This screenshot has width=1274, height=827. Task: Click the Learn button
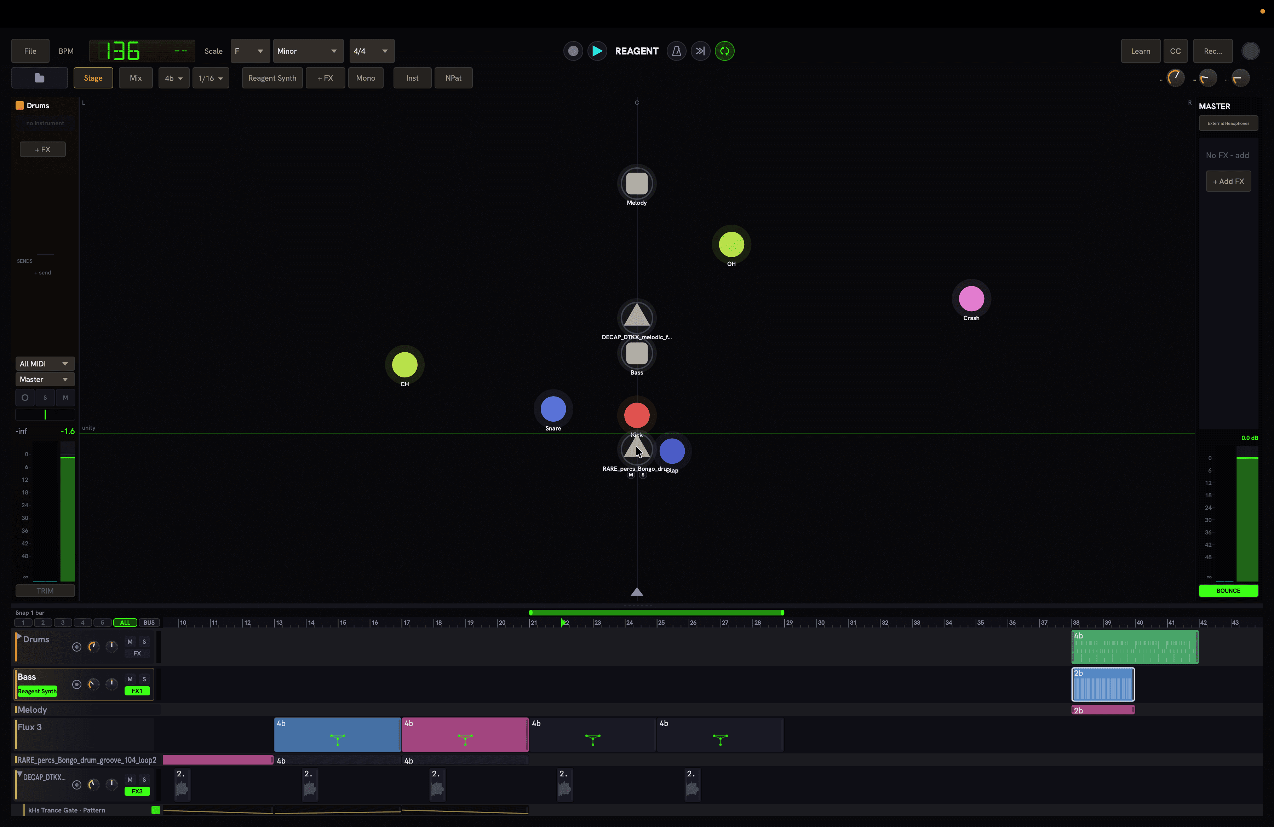1140,51
